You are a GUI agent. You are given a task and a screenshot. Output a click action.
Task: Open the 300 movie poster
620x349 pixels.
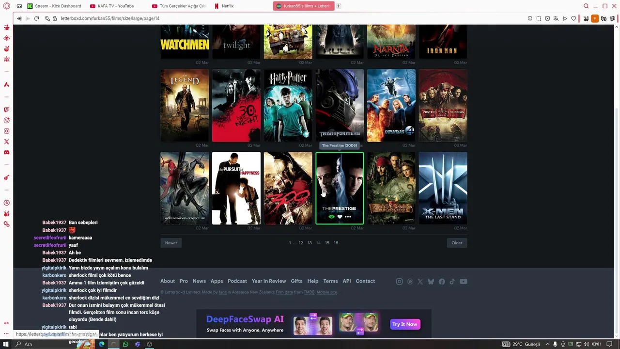tap(288, 189)
